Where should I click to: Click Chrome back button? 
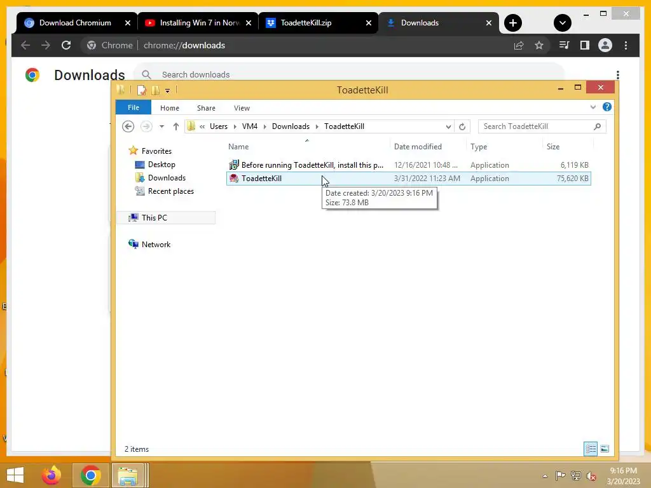coord(25,45)
